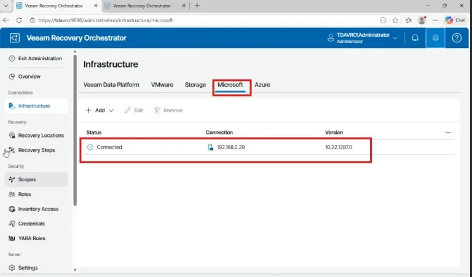
Task: Click the Scopes icon in sidebar
Action: pos(12,179)
